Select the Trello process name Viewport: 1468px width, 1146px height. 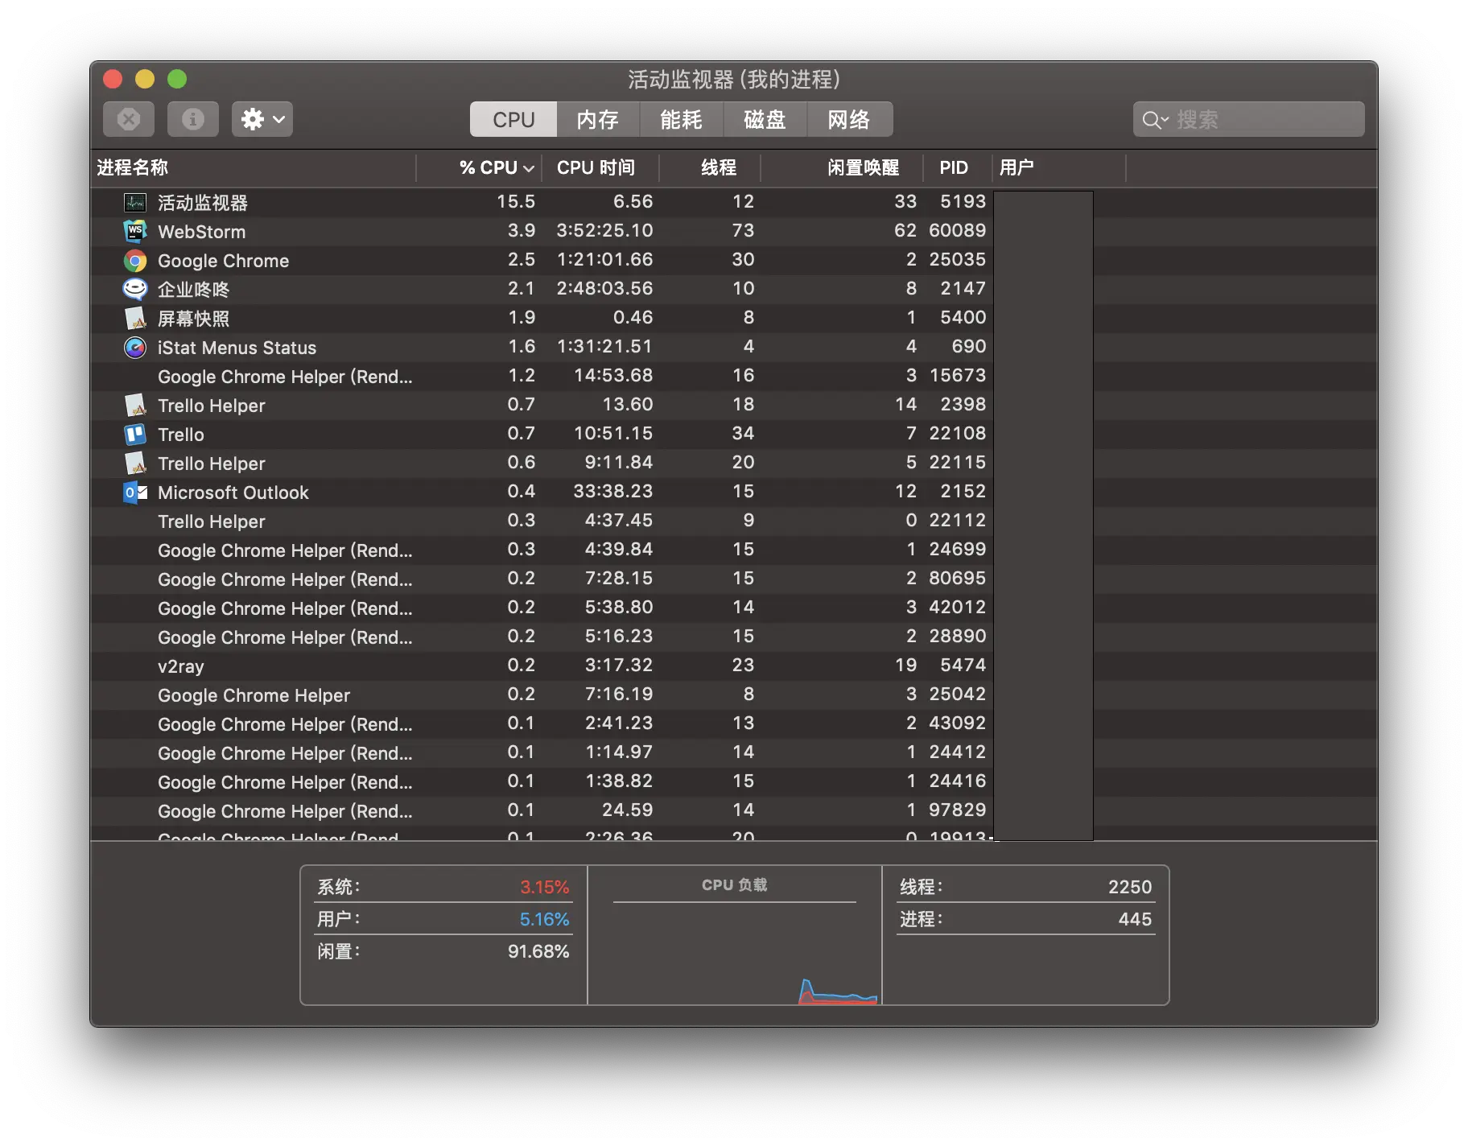[181, 435]
